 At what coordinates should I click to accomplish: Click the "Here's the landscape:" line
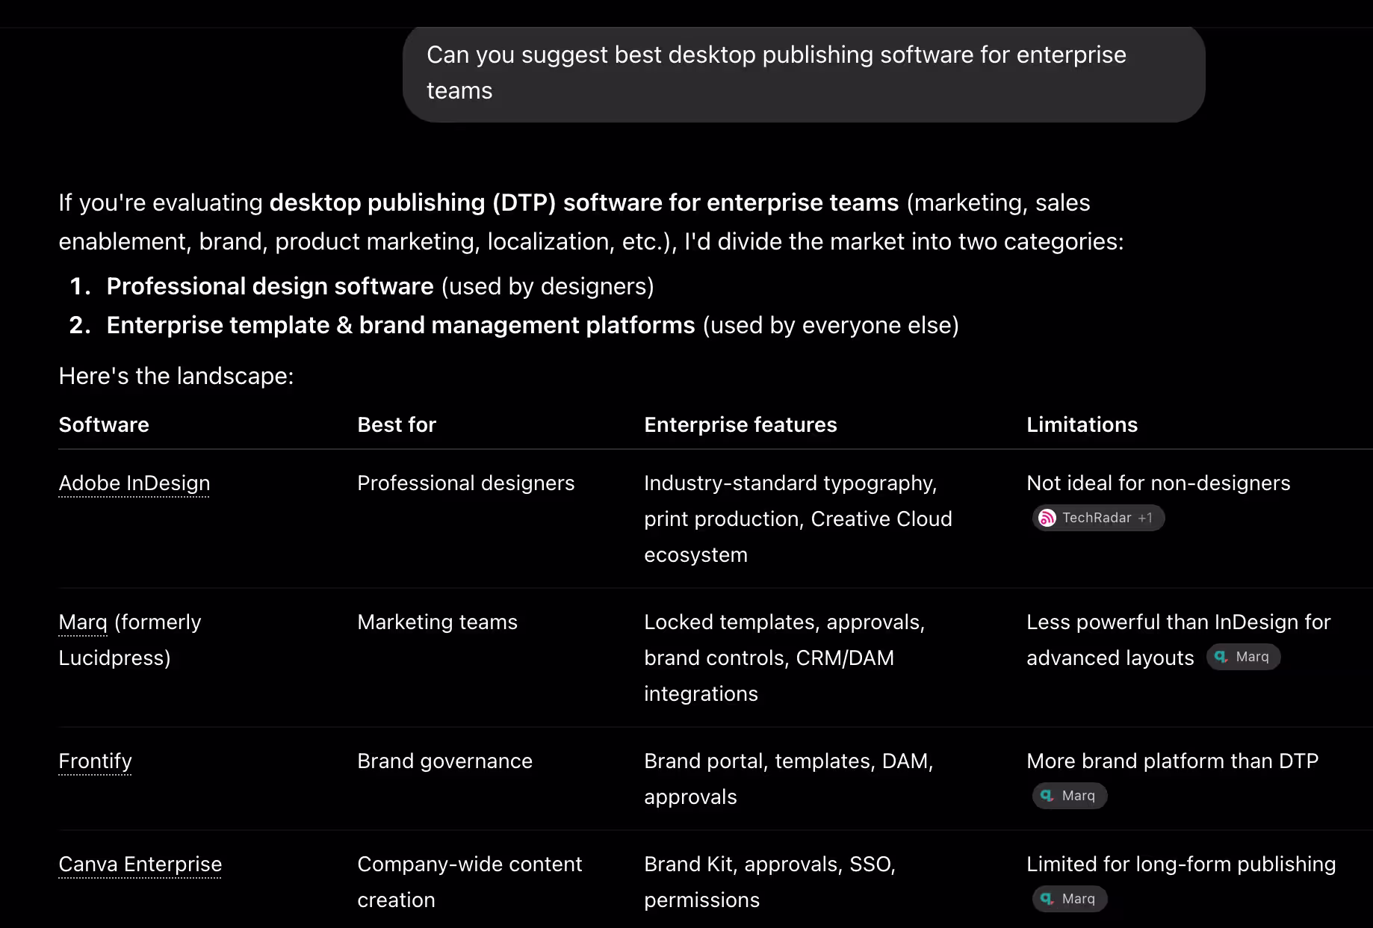(x=176, y=376)
